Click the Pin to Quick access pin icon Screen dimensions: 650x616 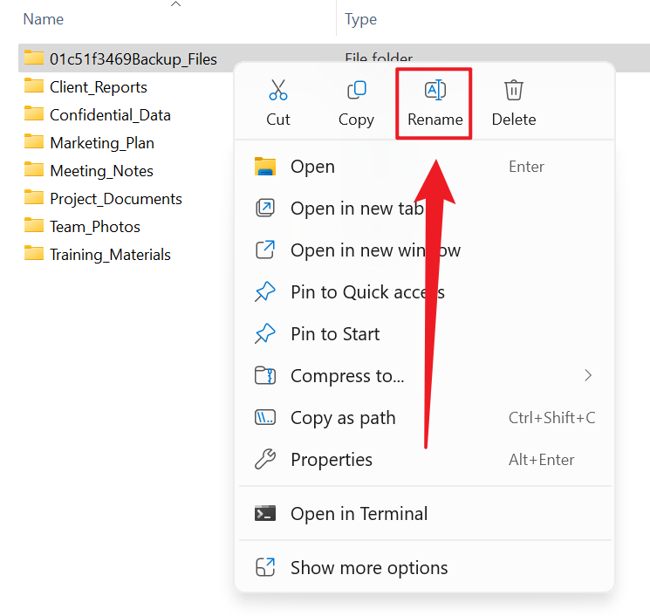coord(265,291)
